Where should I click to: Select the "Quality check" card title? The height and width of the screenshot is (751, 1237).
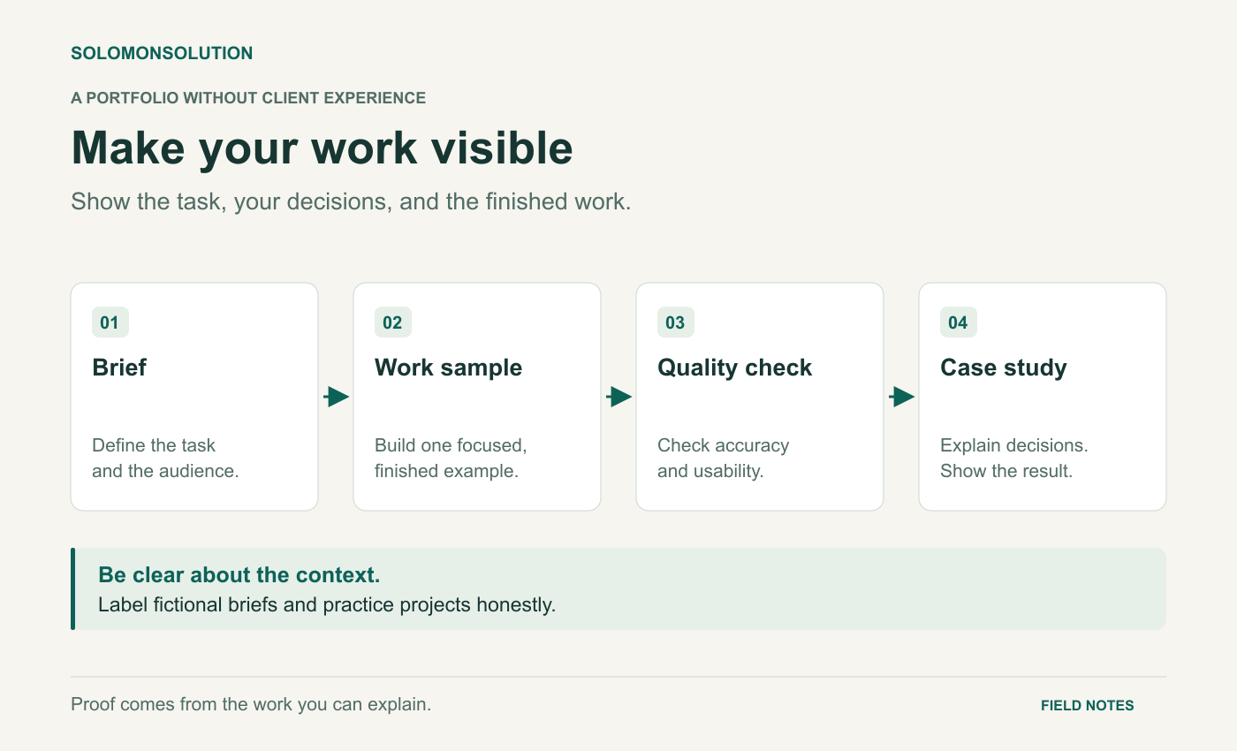coord(734,368)
